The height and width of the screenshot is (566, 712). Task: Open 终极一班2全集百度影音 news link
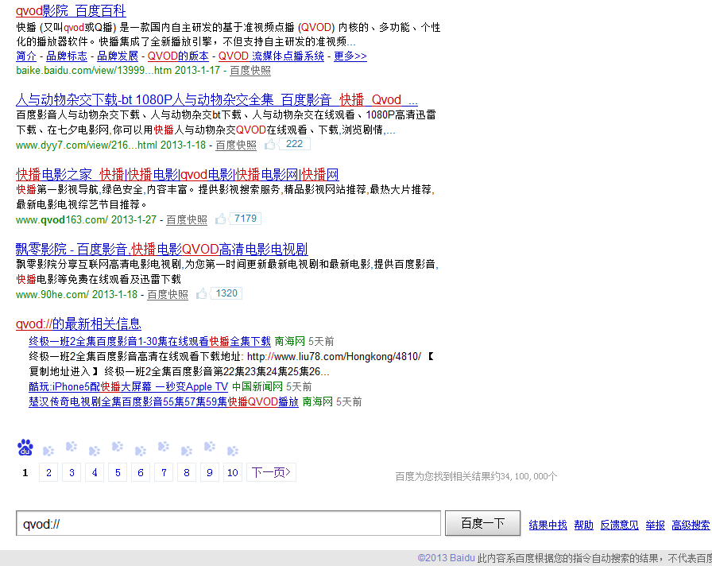(149, 341)
